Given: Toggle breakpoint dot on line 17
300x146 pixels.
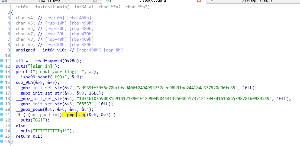Looking at the screenshot, I should (2, 93).
